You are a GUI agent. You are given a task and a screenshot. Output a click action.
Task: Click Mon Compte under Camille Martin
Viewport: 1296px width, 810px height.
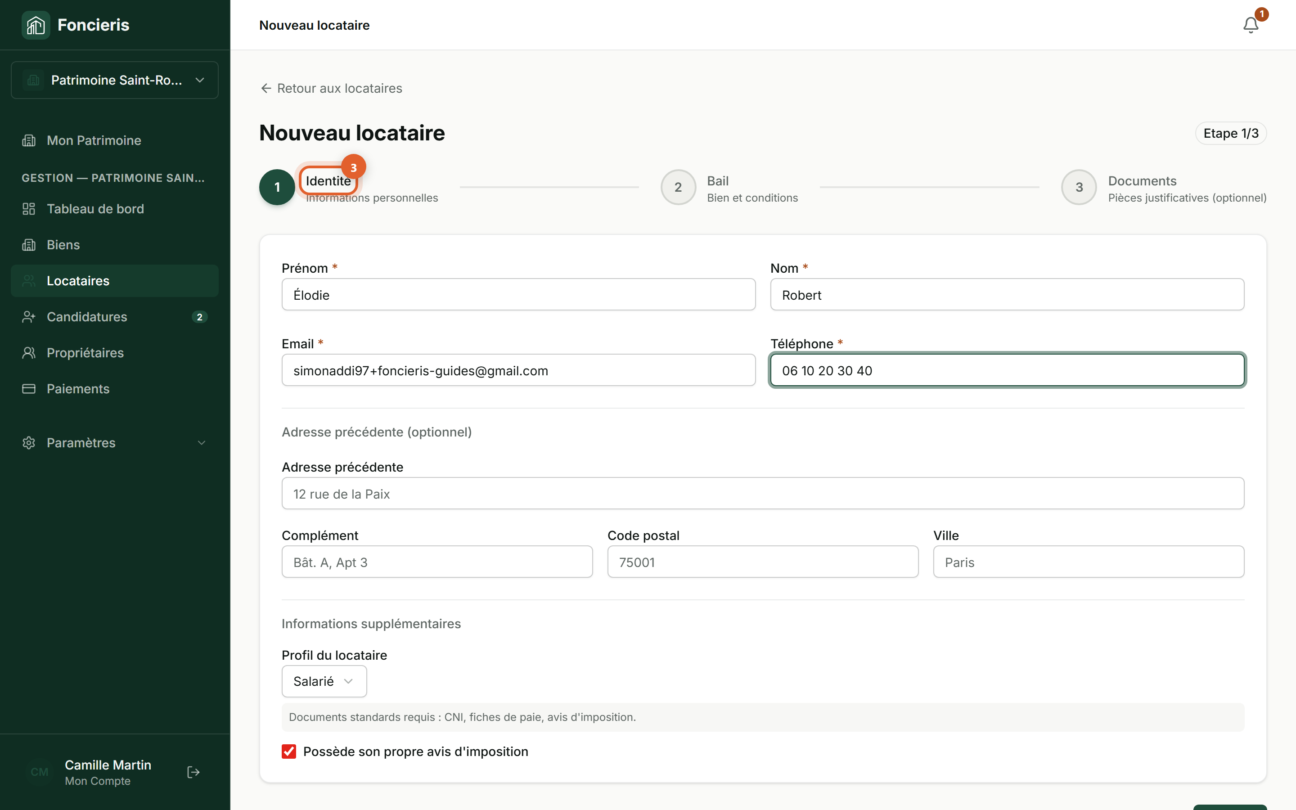pos(98,781)
